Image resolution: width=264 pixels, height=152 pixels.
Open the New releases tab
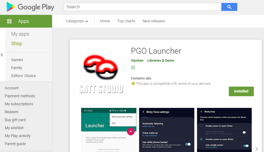coord(154,21)
